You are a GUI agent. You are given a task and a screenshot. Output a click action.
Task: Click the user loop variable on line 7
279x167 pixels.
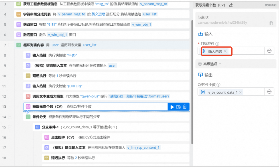(55, 45)
